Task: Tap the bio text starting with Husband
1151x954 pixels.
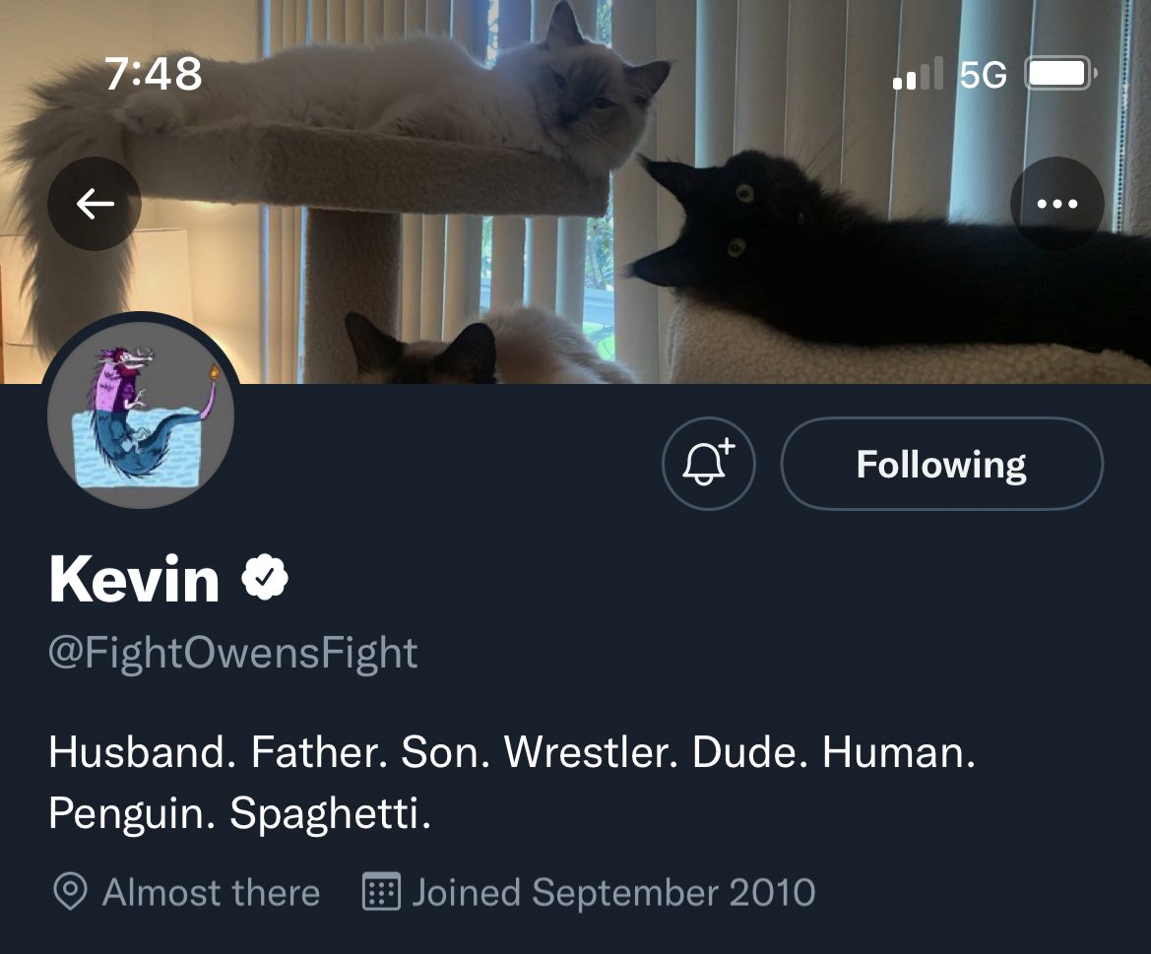Action: (512, 783)
